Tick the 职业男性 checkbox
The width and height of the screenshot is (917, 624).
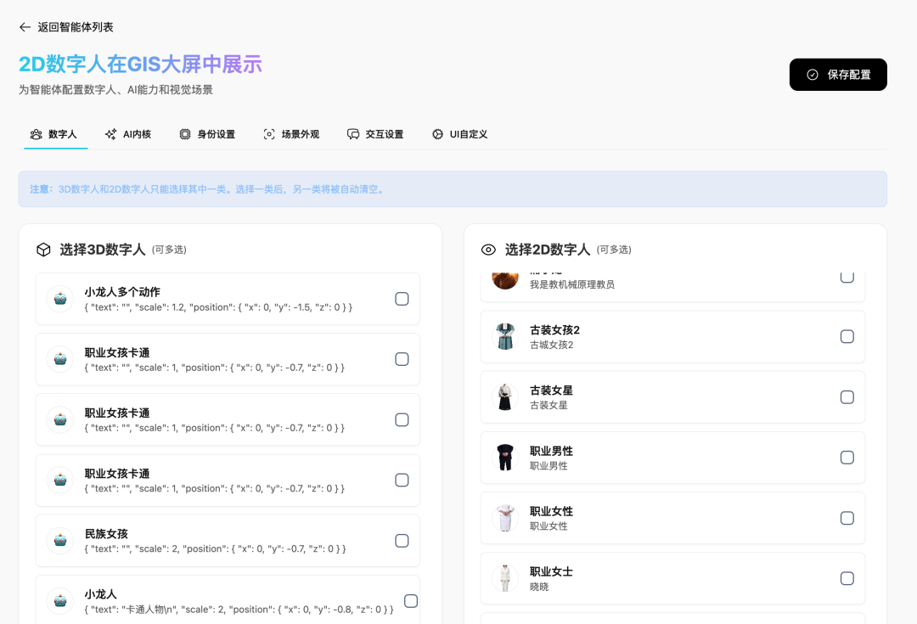pyautogui.click(x=847, y=458)
